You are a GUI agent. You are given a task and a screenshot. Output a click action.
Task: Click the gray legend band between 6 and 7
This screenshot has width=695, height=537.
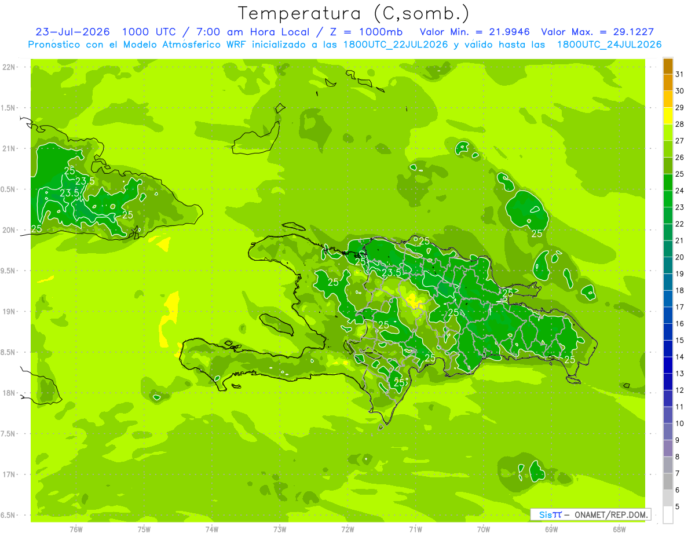click(668, 481)
